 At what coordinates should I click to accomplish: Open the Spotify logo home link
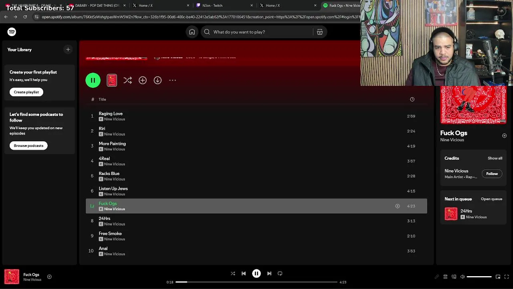12,32
